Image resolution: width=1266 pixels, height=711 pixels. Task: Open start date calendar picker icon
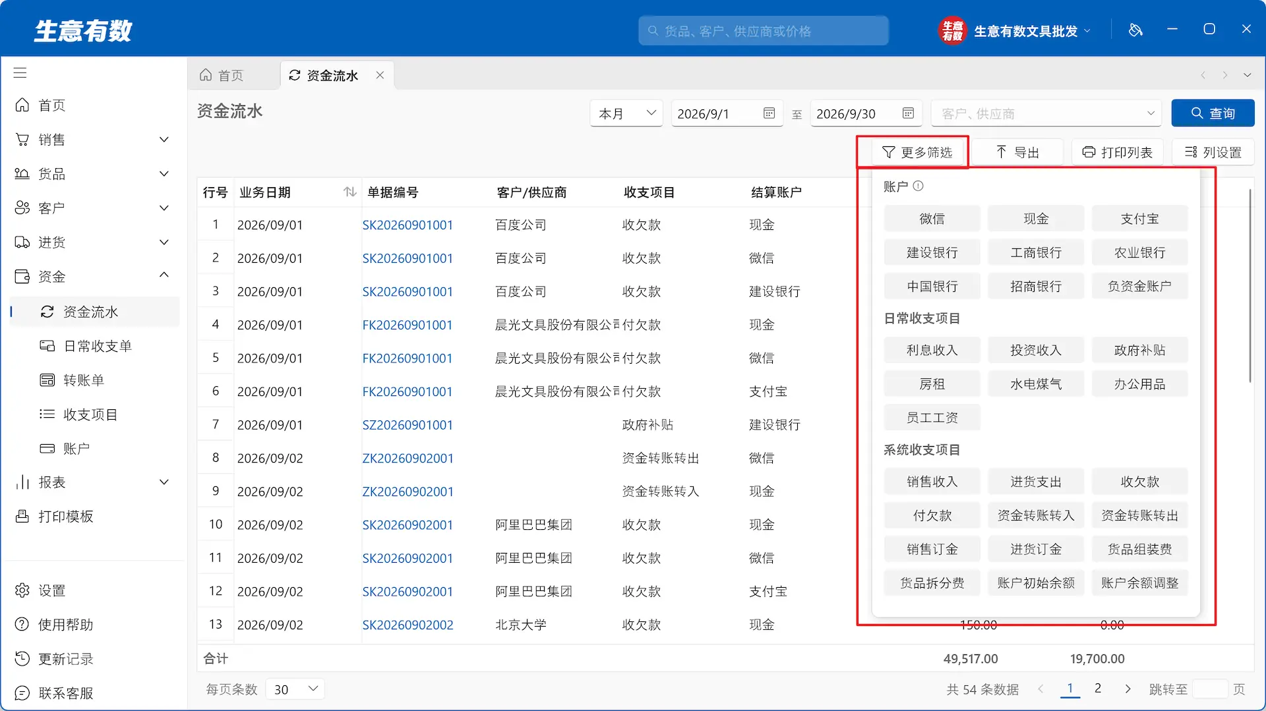[x=769, y=113]
